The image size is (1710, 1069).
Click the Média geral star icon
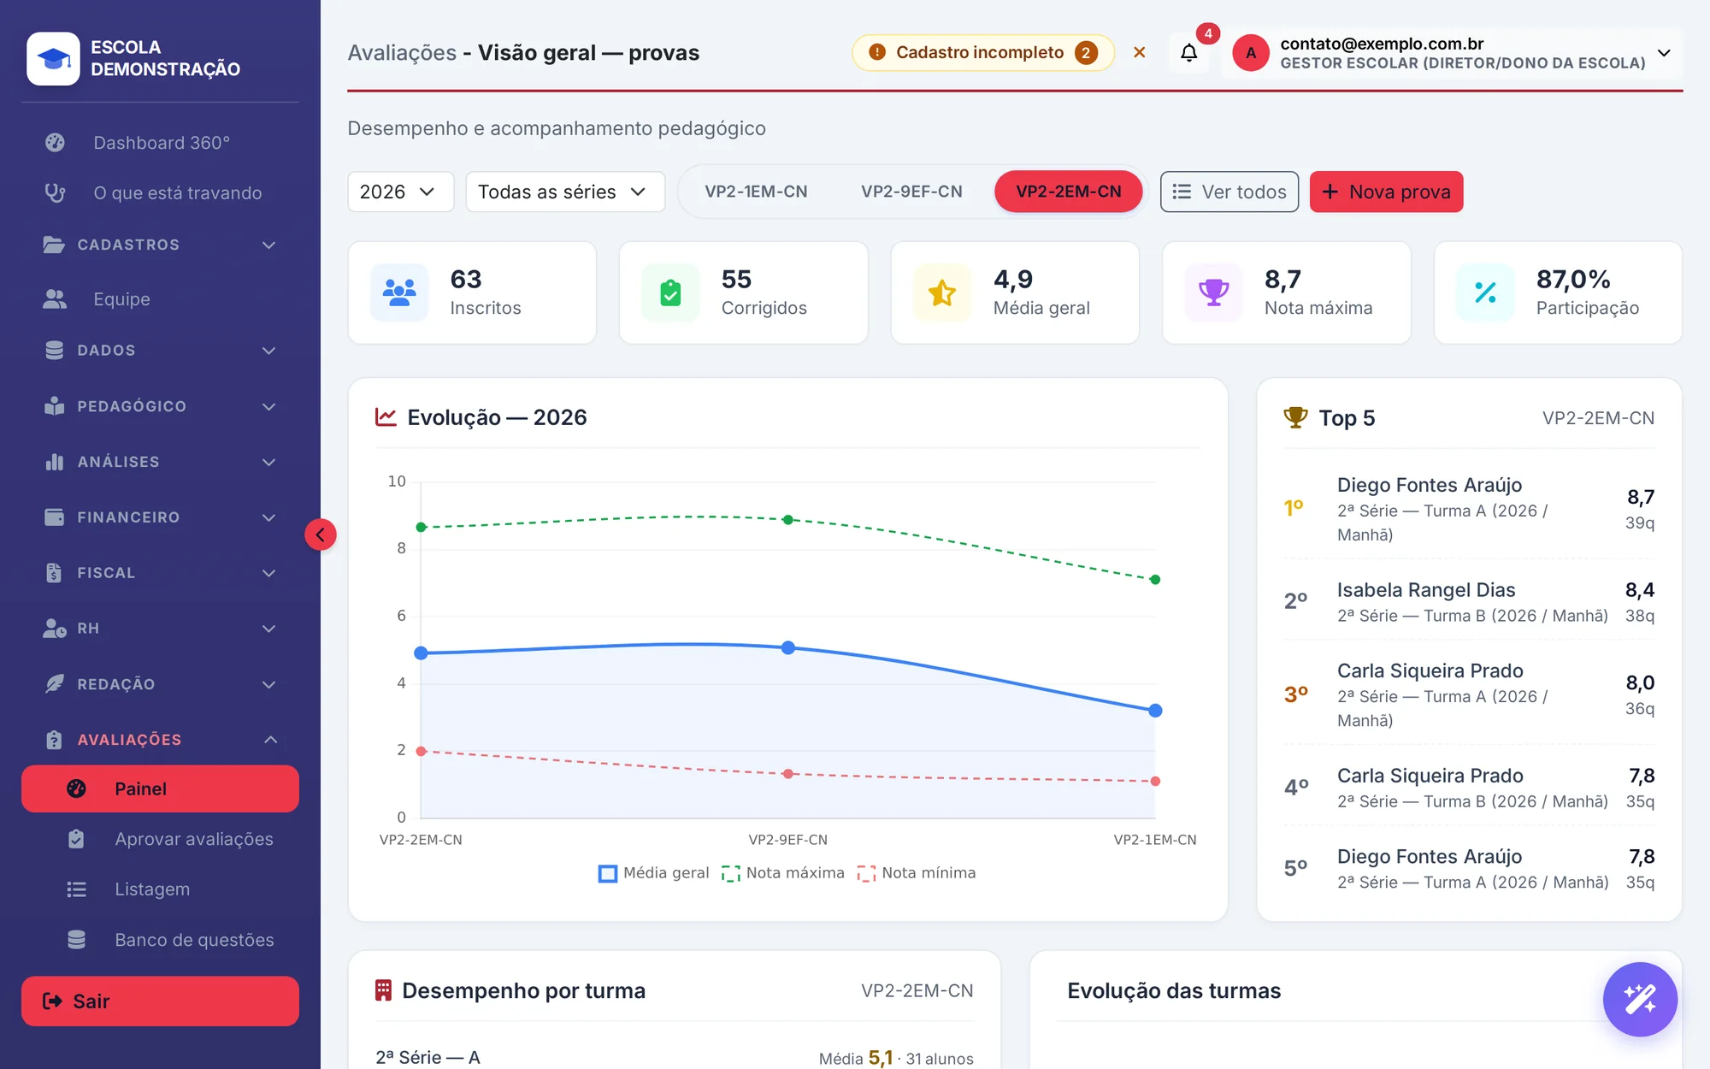pyautogui.click(x=942, y=292)
